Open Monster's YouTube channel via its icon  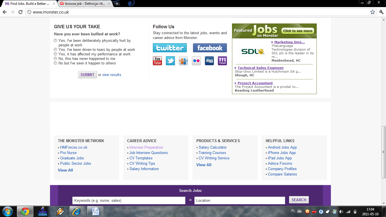(x=157, y=61)
